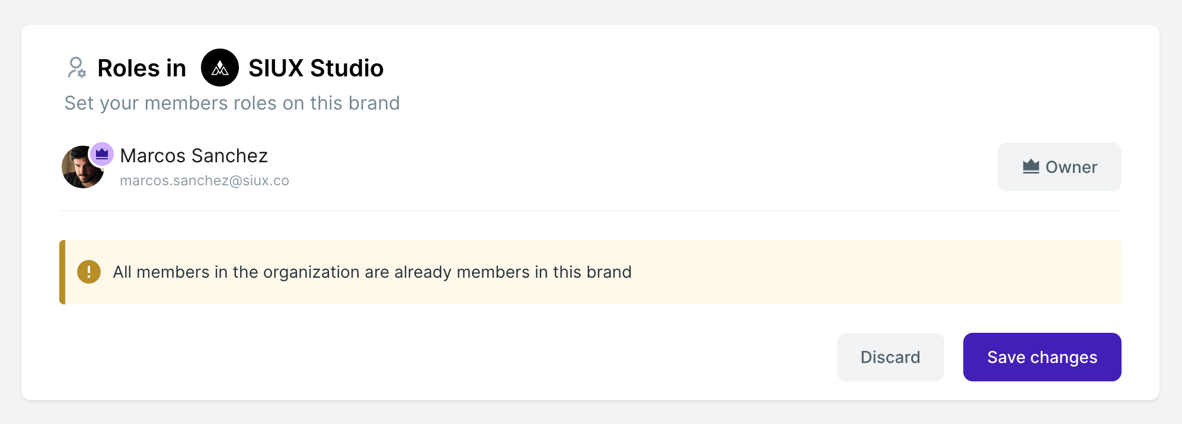The image size is (1182, 424).
Task: Click the SIUX Studio brand title
Action: 316,68
